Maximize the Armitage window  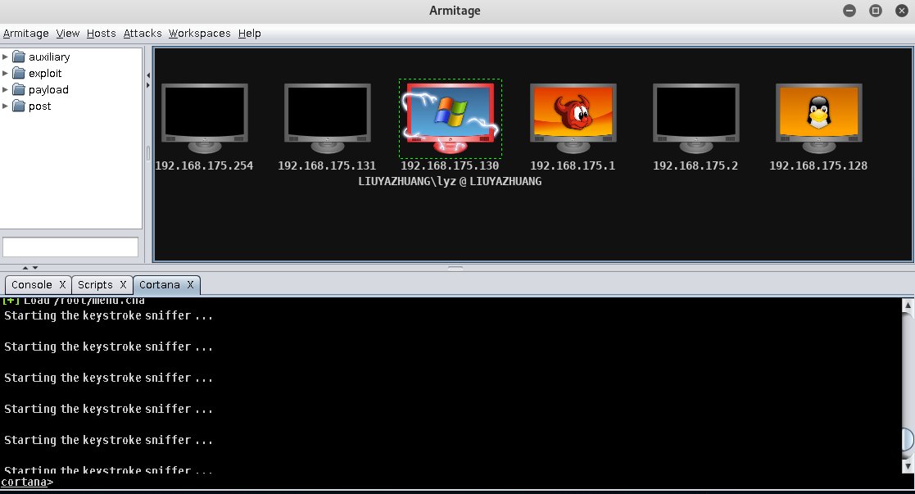coord(876,11)
